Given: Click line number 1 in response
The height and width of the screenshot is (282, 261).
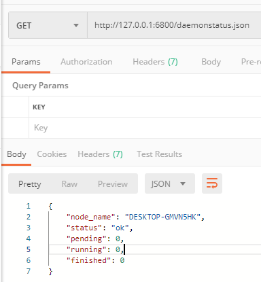Looking at the screenshot, I should [29, 206].
